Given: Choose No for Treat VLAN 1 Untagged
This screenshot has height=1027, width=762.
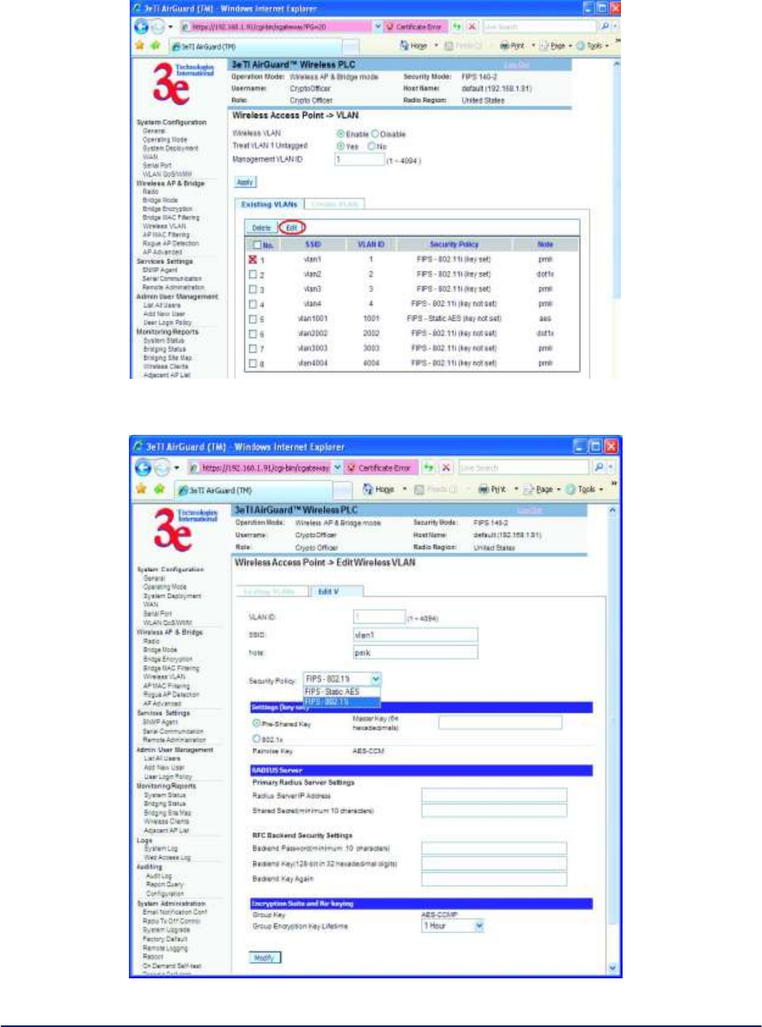Looking at the screenshot, I should click(373, 146).
